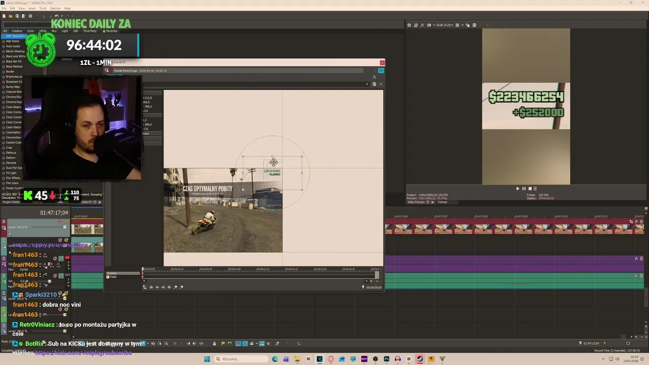Open the View menu
The width and height of the screenshot is (649, 365).
pyautogui.click(x=22, y=8)
